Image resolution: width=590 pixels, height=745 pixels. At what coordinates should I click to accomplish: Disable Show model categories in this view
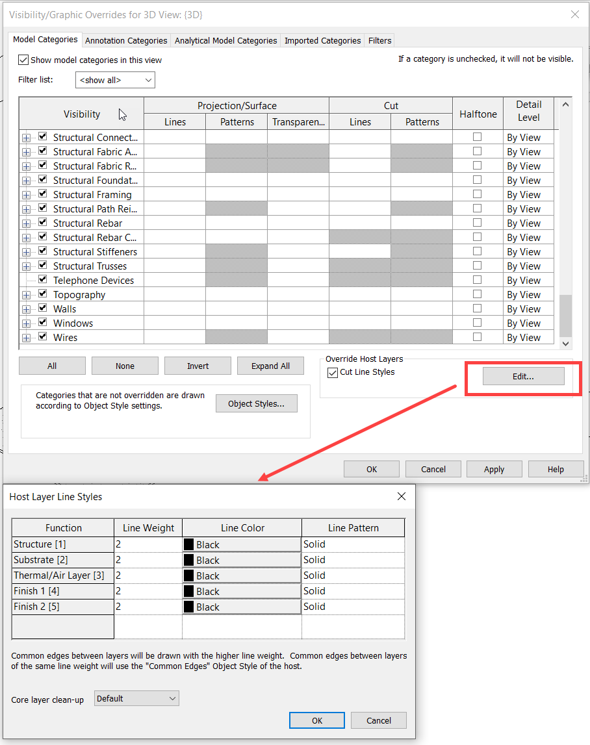(x=23, y=60)
